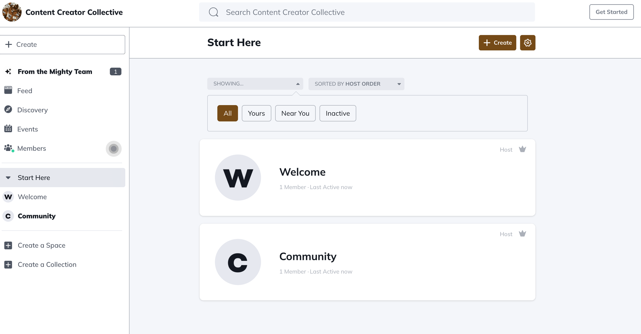Screen dimensions: 641x334
Task: Open the SORTED BY HOST ORDER dropdown
Action: 356,84
